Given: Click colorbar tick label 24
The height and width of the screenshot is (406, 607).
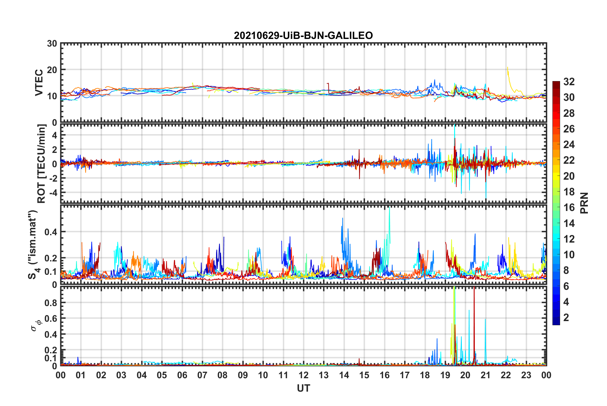Looking at the screenshot, I should pyautogui.click(x=569, y=145).
